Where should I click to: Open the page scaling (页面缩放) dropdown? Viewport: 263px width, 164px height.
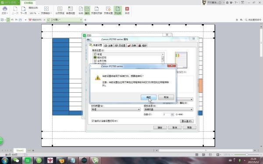46,10
